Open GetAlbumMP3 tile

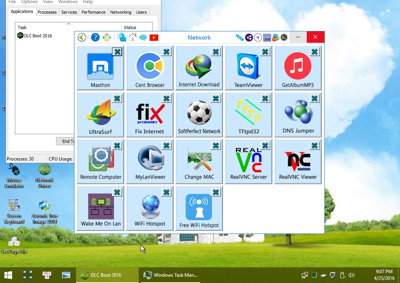[298, 68]
